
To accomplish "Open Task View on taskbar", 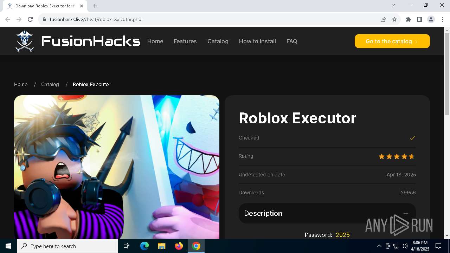I will tap(127, 246).
